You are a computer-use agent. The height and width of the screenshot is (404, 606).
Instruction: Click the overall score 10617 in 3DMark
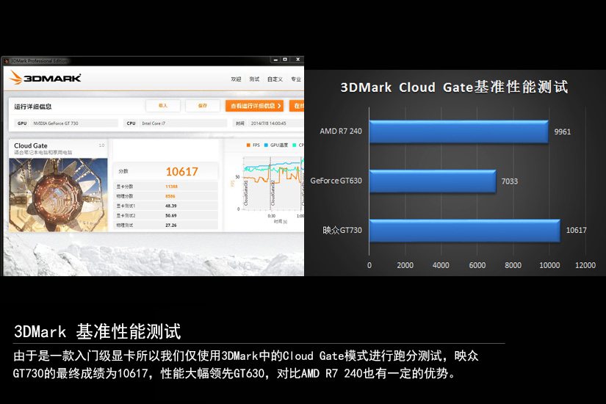pyautogui.click(x=181, y=171)
